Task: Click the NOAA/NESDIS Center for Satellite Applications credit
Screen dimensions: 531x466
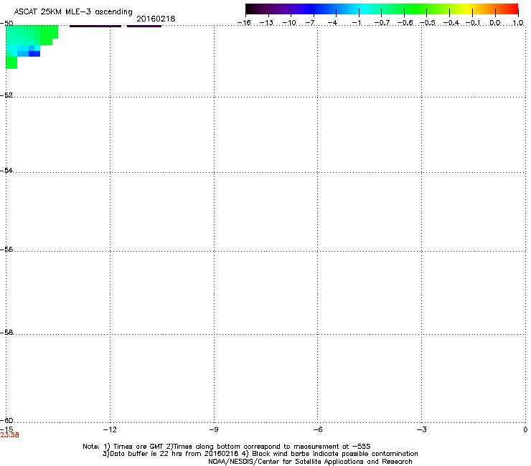Action: coord(310,462)
